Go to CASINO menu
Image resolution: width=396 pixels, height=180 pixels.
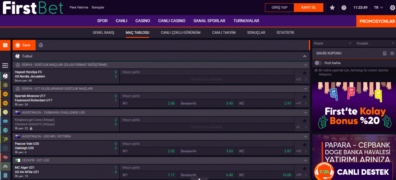pyautogui.click(x=143, y=21)
